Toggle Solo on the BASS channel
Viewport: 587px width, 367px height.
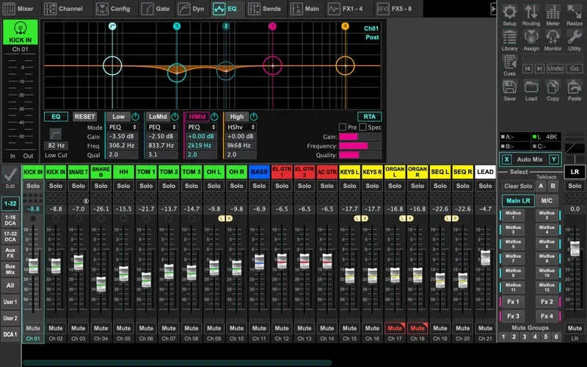pos(259,186)
